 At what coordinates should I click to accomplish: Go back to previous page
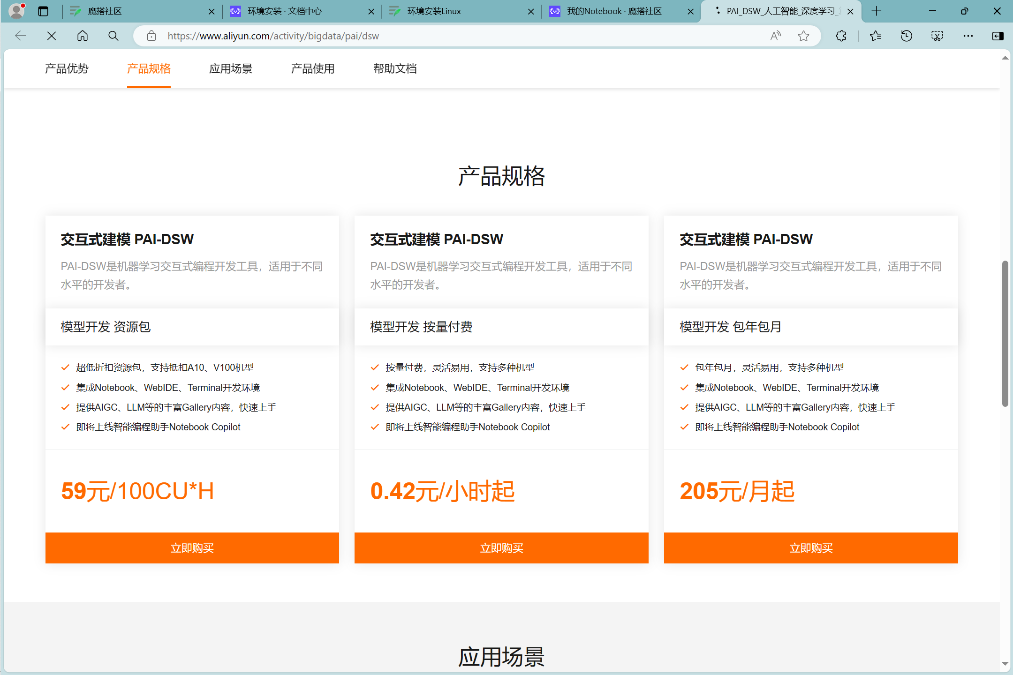21,36
